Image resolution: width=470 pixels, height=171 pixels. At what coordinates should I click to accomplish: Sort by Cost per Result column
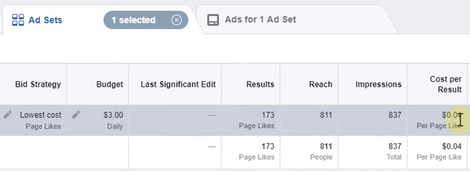click(446, 84)
